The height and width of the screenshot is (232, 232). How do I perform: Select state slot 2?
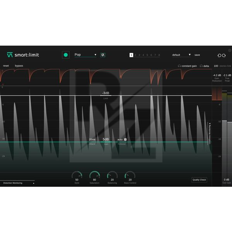[x=135, y=55]
